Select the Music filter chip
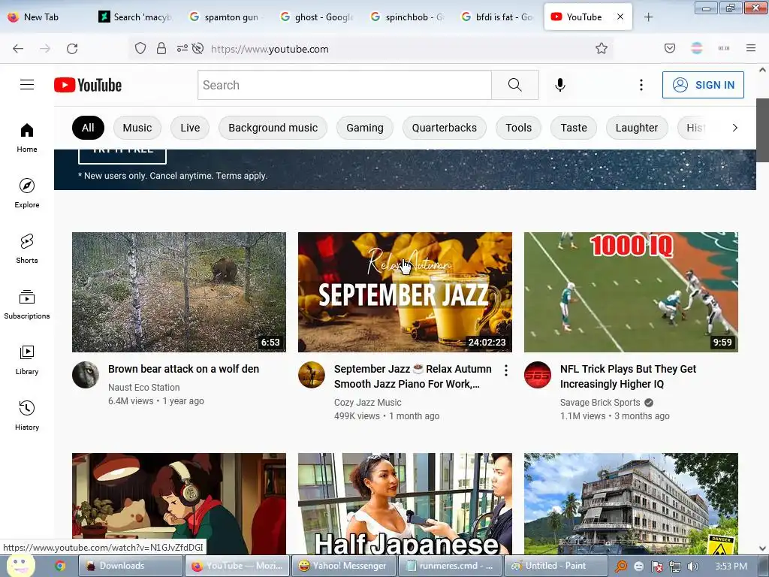769x577 pixels. click(x=137, y=128)
